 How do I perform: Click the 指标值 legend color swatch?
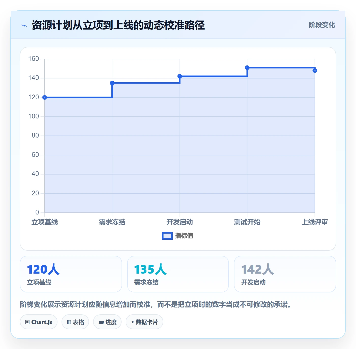coord(167,236)
